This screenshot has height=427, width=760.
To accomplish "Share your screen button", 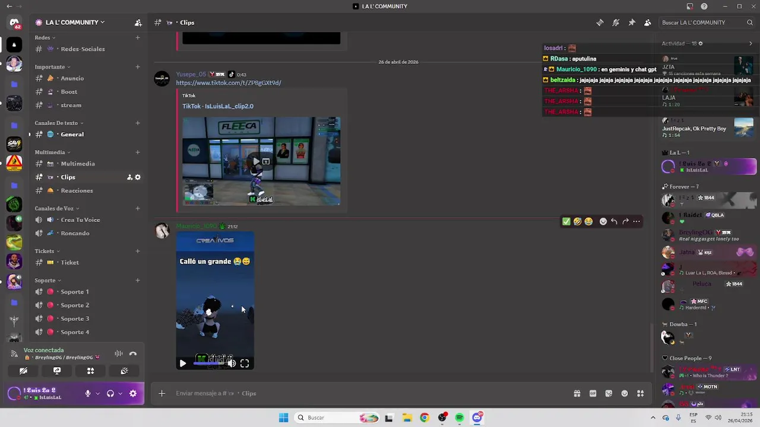I will click(57, 371).
